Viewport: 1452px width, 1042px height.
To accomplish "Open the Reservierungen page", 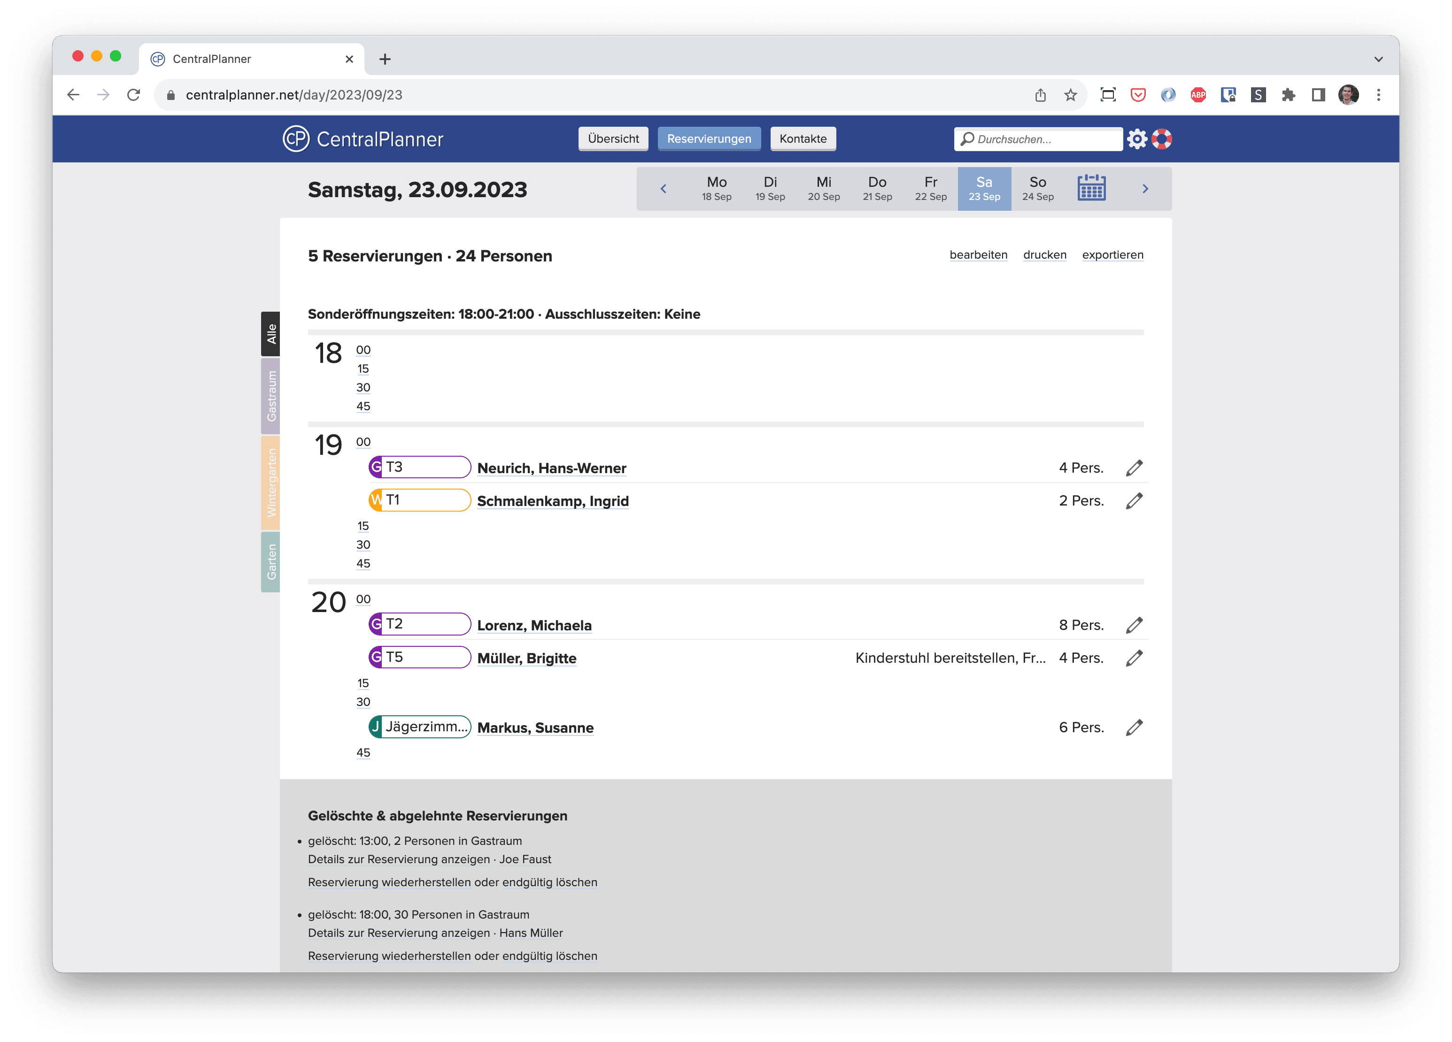I will (x=709, y=139).
